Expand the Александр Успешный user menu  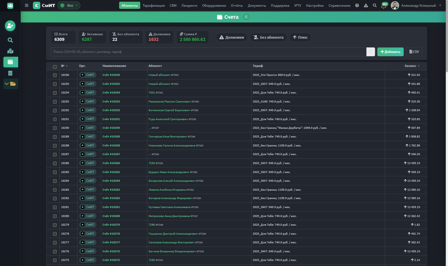[x=416, y=5]
